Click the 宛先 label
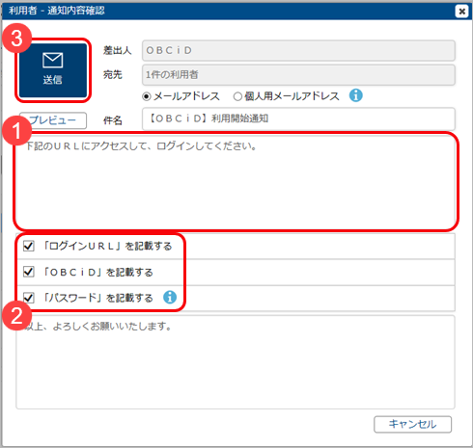The image size is (473, 448). pos(113,75)
